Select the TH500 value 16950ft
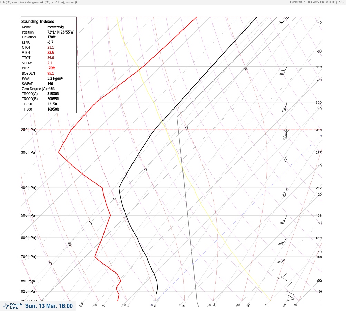The height and width of the screenshot is (311, 346). pos(53,109)
